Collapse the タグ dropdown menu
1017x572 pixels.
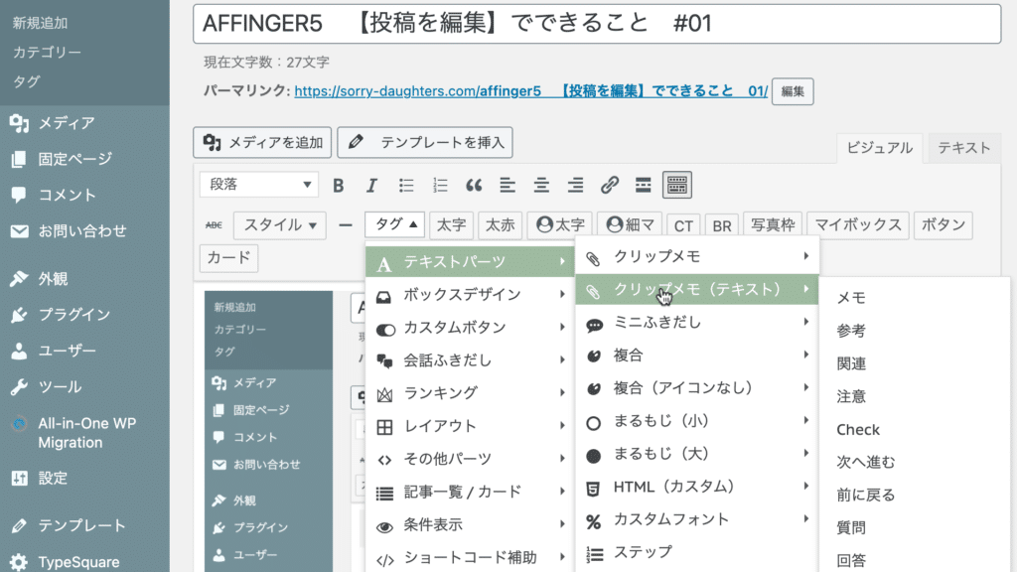pos(394,225)
